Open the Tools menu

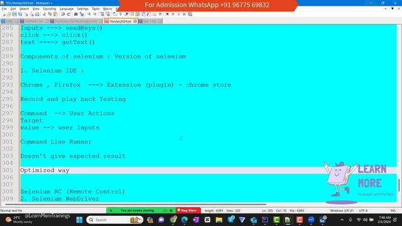click(95, 9)
